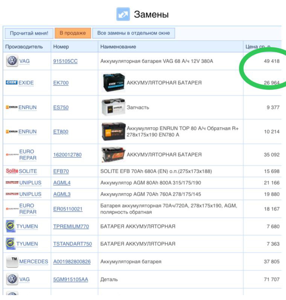286x300 pixels.
Task: Open EURO REPAR link for 1620012780
Action: point(28,155)
